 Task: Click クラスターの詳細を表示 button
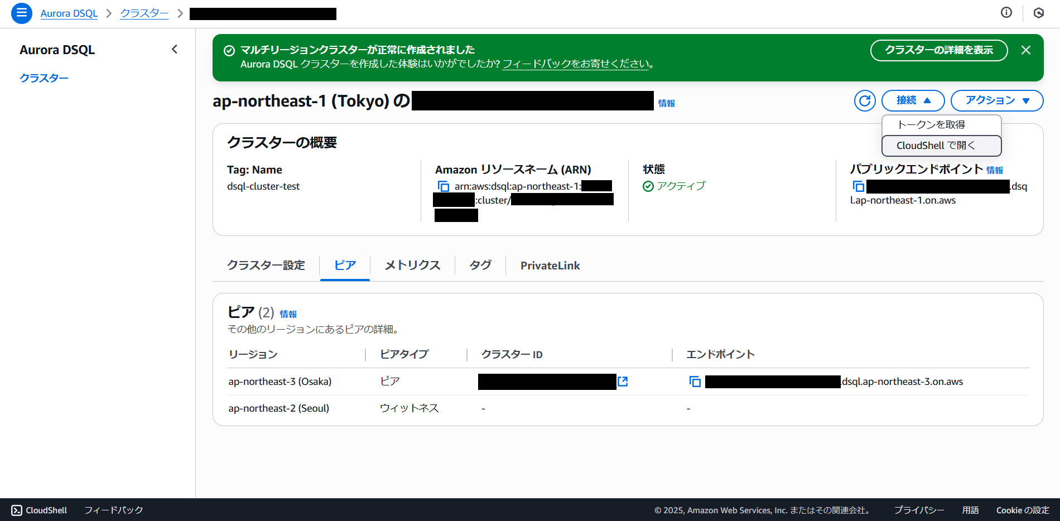[939, 50]
